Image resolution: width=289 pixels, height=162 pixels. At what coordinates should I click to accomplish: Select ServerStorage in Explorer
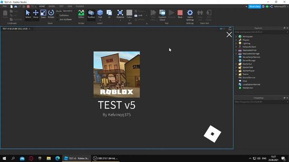pos(249,60)
